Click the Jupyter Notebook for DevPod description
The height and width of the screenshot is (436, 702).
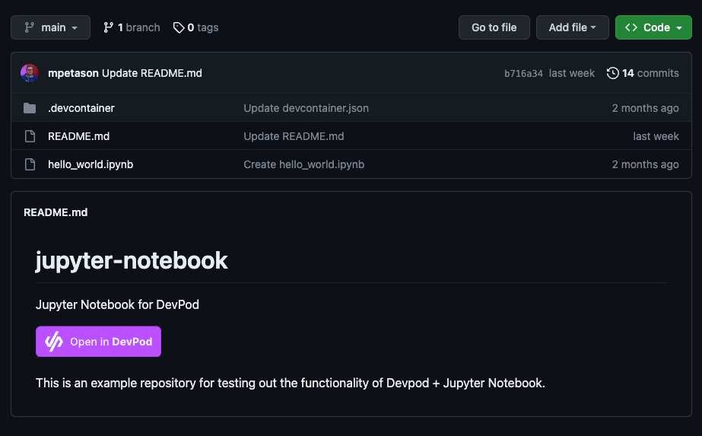(x=117, y=304)
